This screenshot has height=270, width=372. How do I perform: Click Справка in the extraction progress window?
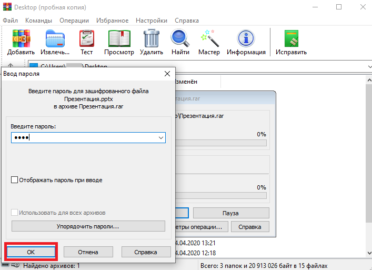pos(250,227)
